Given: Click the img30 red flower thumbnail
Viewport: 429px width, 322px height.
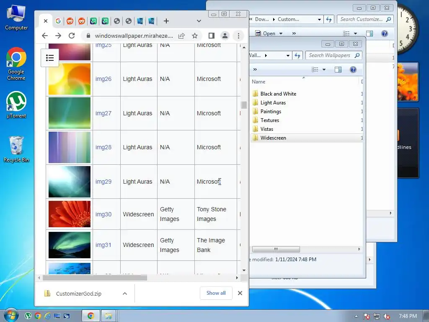Looking at the screenshot, I should click(x=70, y=214).
